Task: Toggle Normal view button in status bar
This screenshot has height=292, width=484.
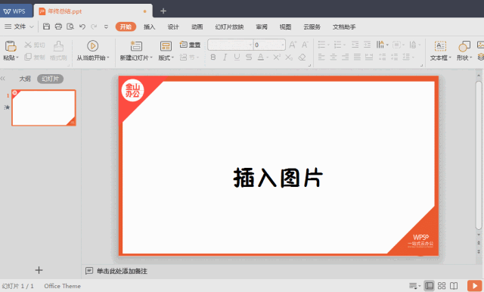Action: coord(429,286)
